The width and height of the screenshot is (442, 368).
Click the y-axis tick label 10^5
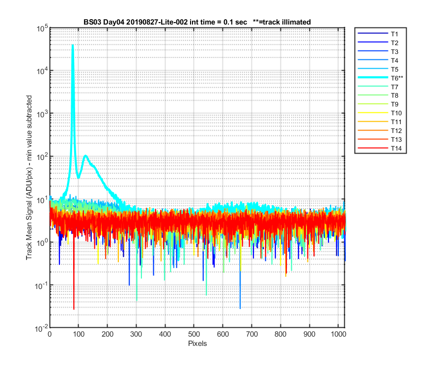pos(42,28)
